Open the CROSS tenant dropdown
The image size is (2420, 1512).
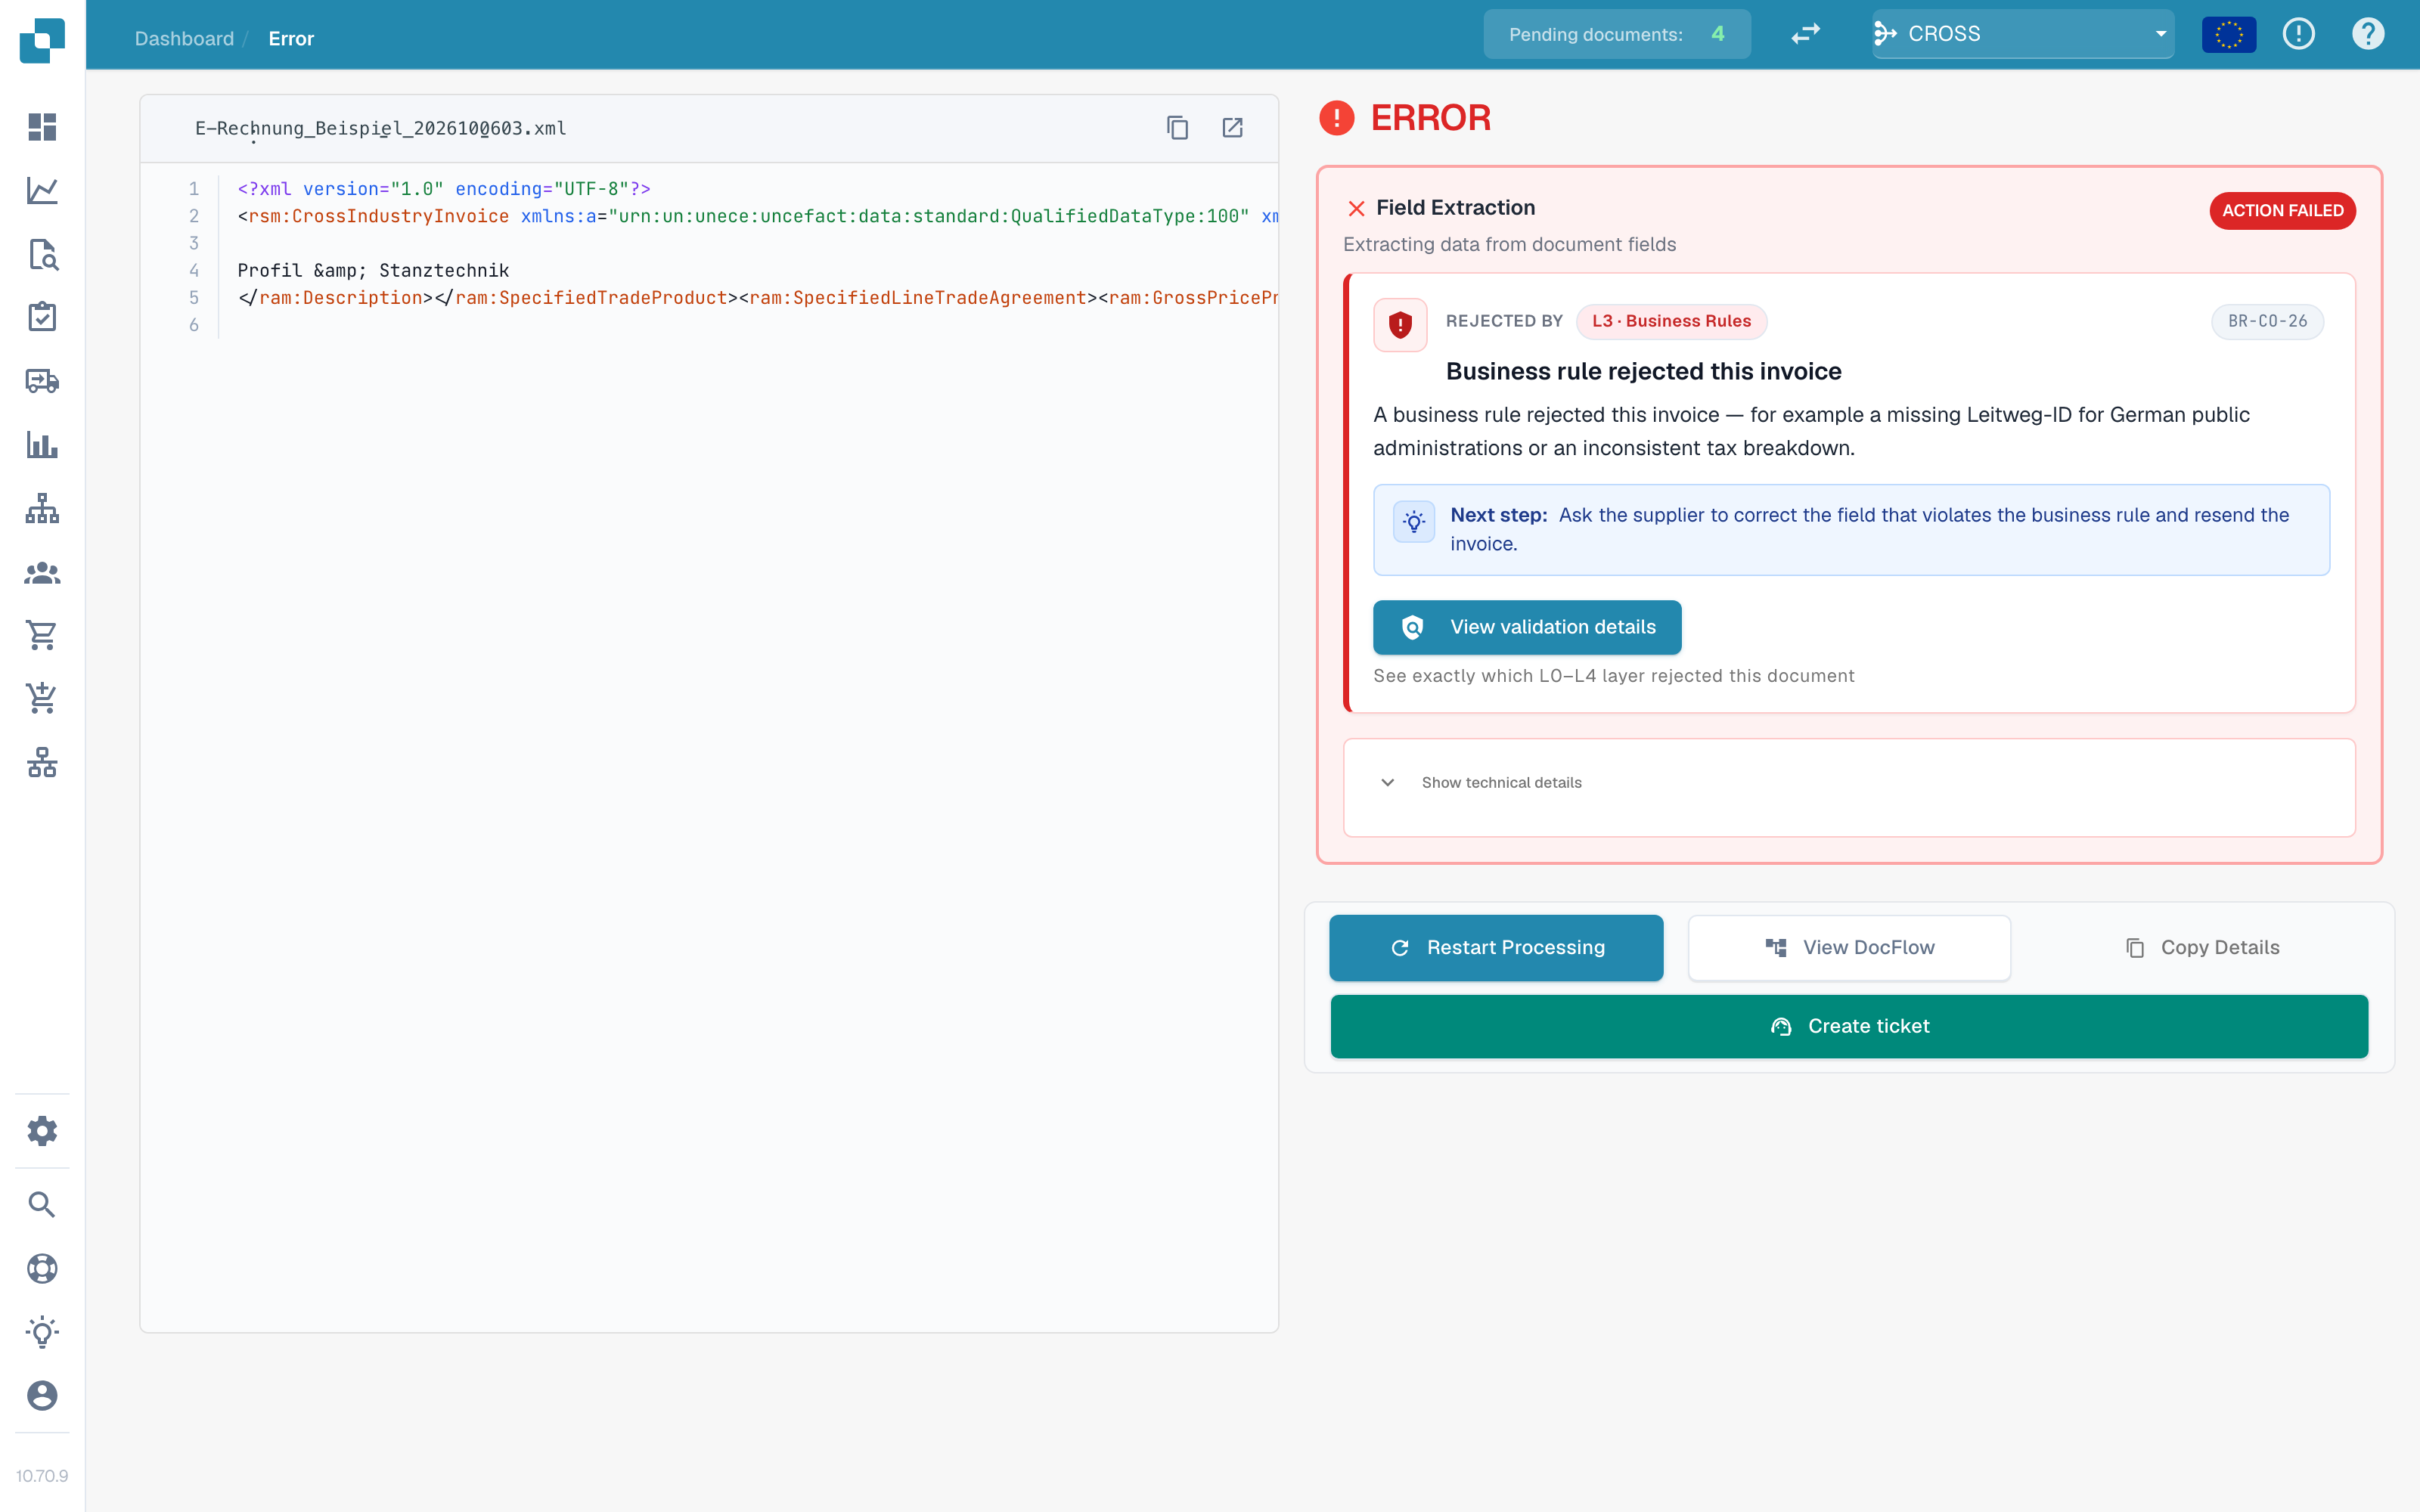pyautogui.click(x=2022, y=34)
